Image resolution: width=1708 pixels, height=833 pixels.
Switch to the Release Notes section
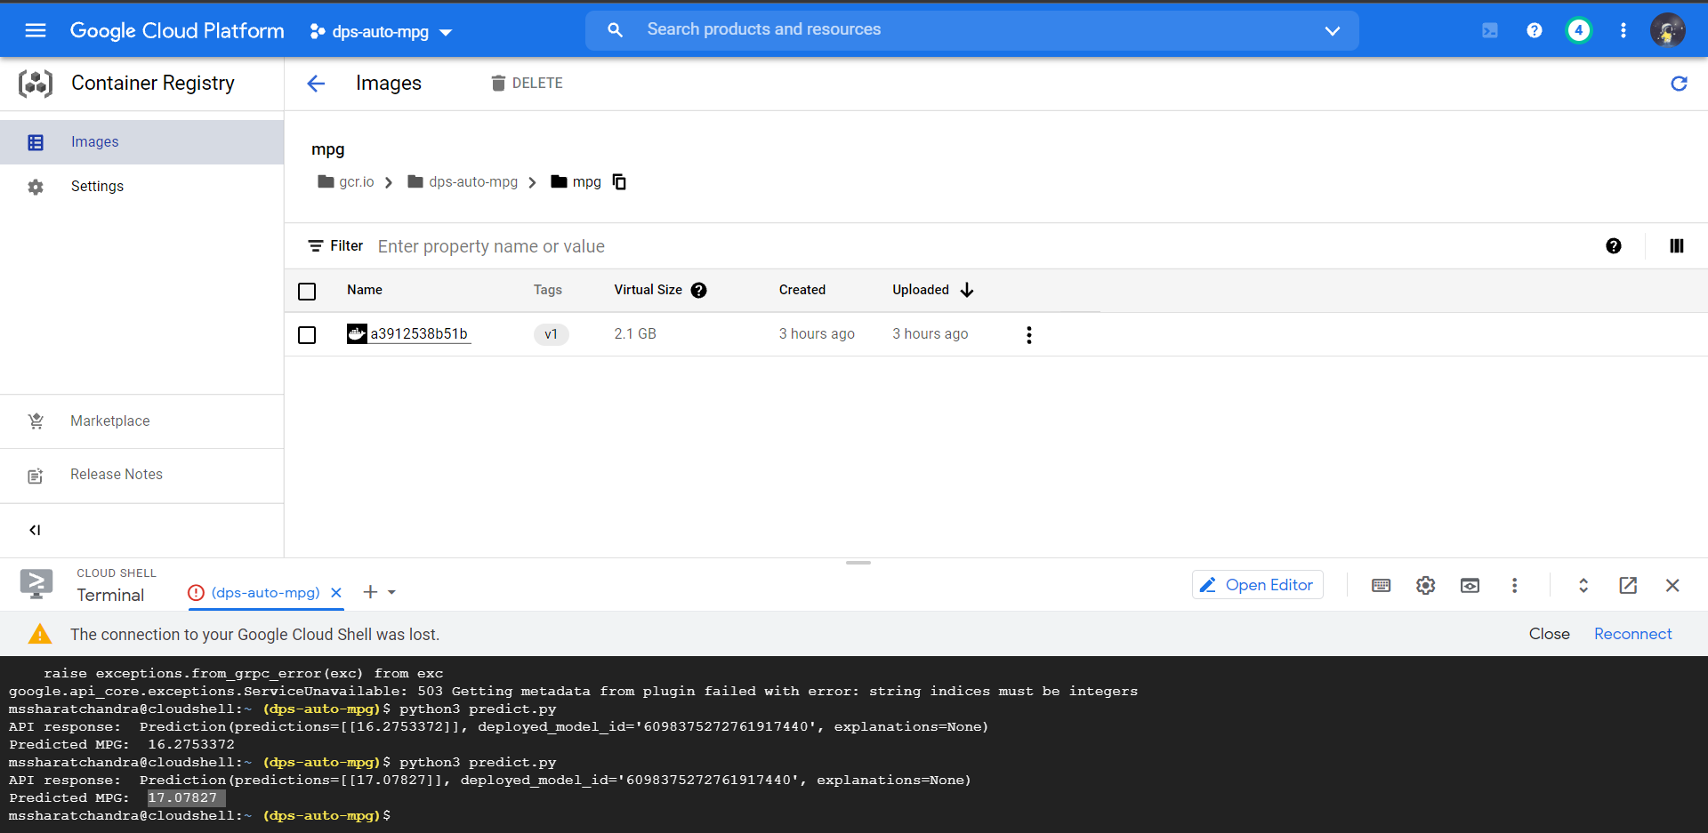click(x=116, y=474)
